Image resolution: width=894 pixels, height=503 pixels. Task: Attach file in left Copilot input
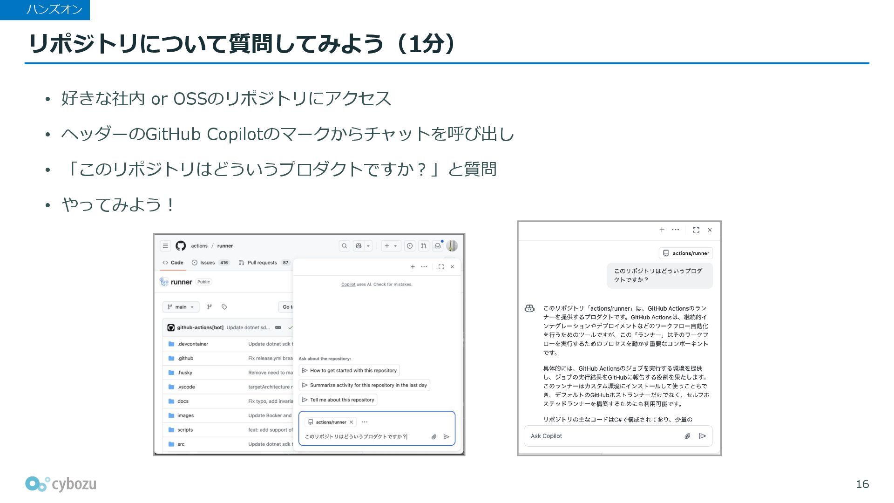pyautogui.click(x=433, y=437)
